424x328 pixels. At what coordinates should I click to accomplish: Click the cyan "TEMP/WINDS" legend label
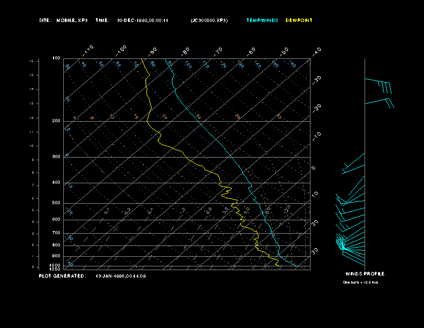262,20
